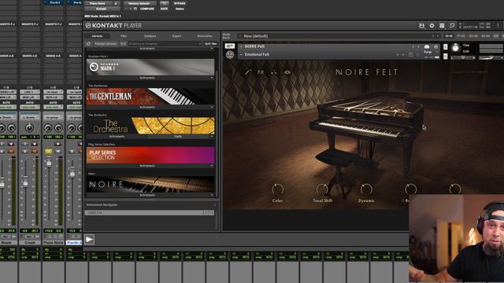504x283 pixels.
Task: Adjust the Tune knob in instrument header
Action: [455, 48]
